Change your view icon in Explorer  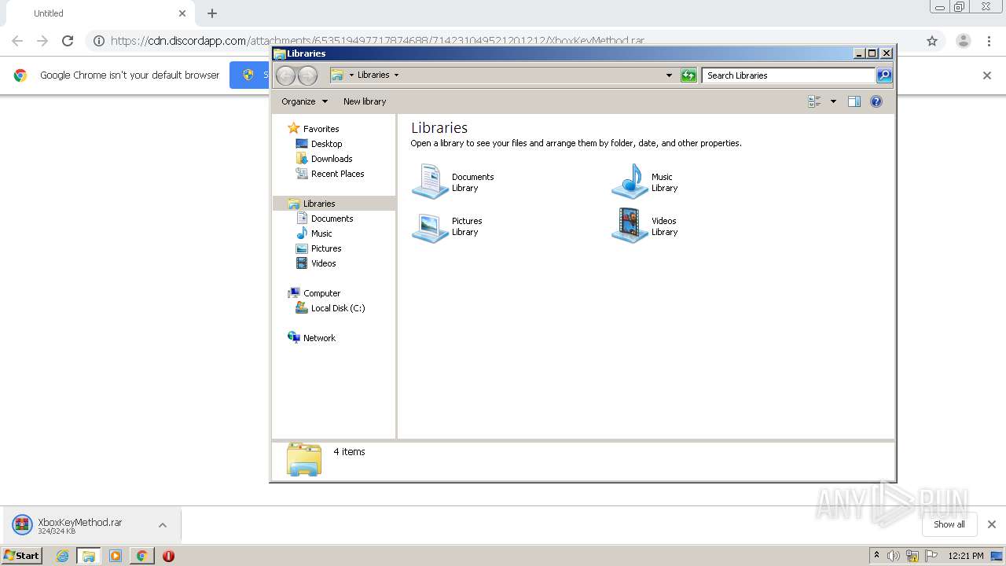tap(815, 101)
